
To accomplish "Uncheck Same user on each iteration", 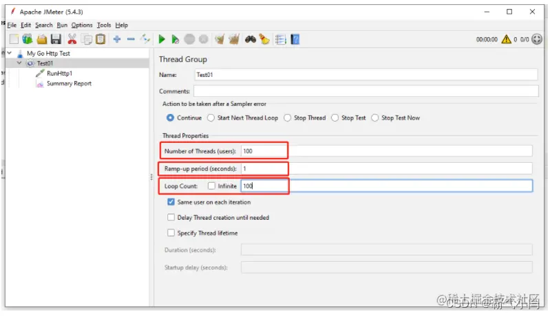I will tap(171, 202).
